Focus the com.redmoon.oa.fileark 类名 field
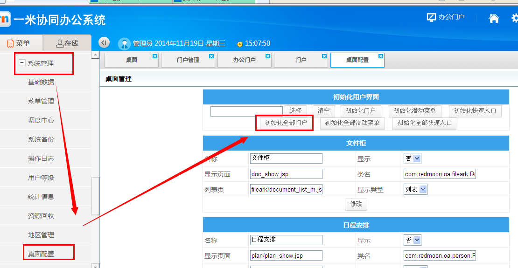This screenshot has width=518, height=268. point(440,174)
